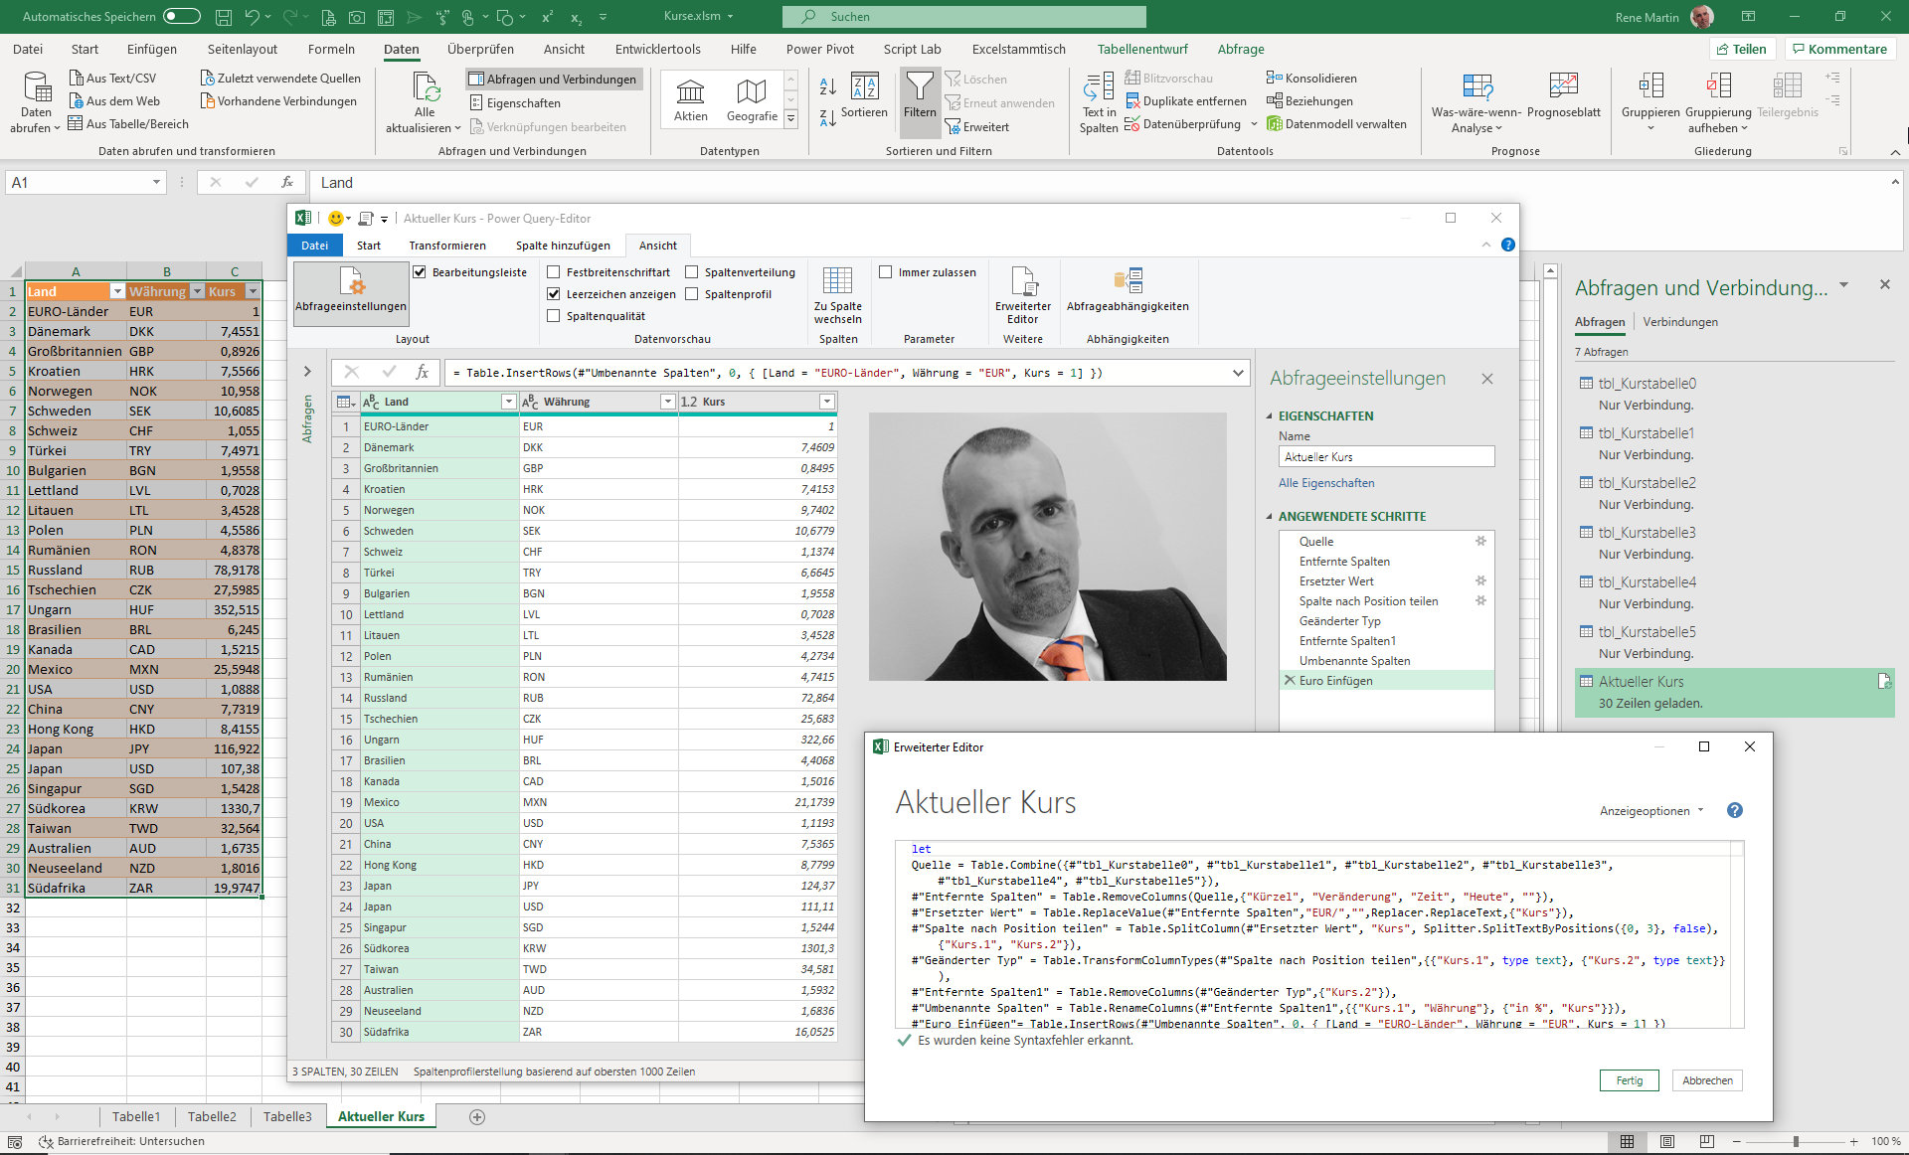1909x1155 pixels.
Task: Click the Duplikate entfernen icon
Action: 1186,100
